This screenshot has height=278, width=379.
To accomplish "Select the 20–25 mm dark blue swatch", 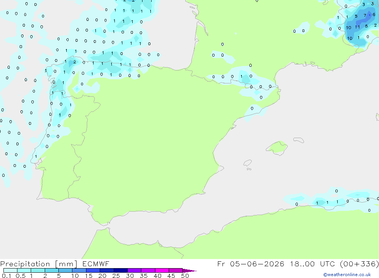I will (x=107, y=270).
